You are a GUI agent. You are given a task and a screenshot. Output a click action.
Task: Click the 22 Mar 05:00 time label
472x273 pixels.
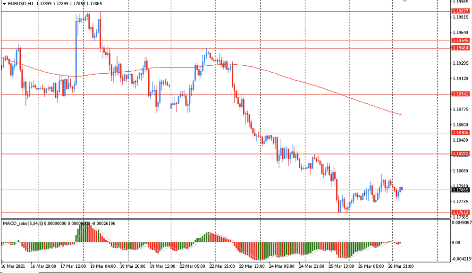pyautogui.click(x=193, y=266)
